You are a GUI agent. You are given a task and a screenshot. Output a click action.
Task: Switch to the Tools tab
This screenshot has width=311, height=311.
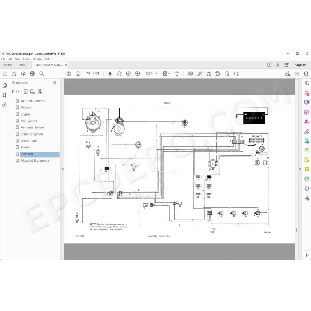22,65
